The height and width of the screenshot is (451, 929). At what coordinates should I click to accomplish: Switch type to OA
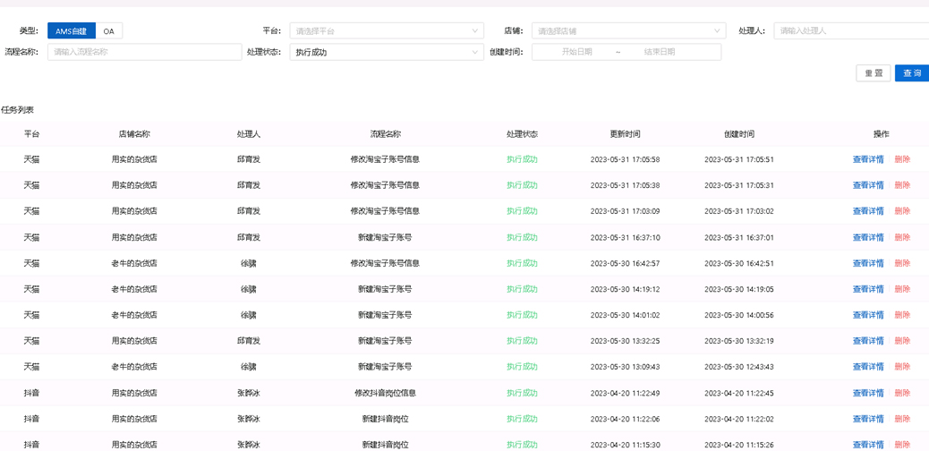pyautogui.click(x=108, y=31)
